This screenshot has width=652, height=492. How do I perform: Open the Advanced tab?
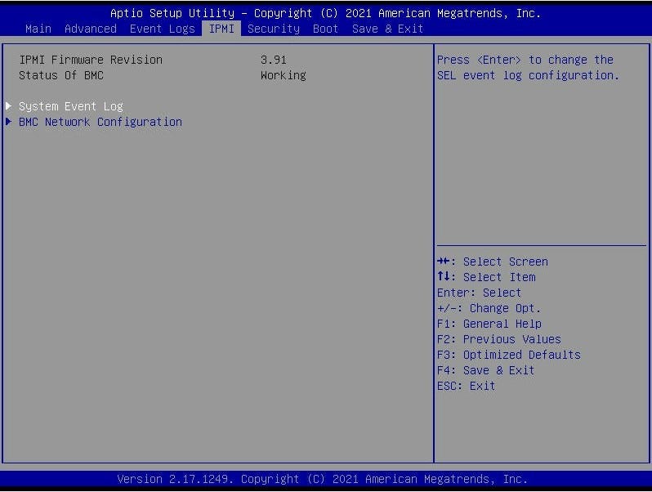point(91,29)
